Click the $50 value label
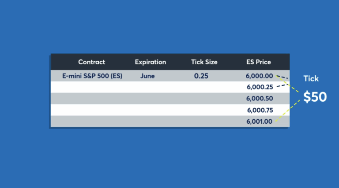 click(314, 97)
